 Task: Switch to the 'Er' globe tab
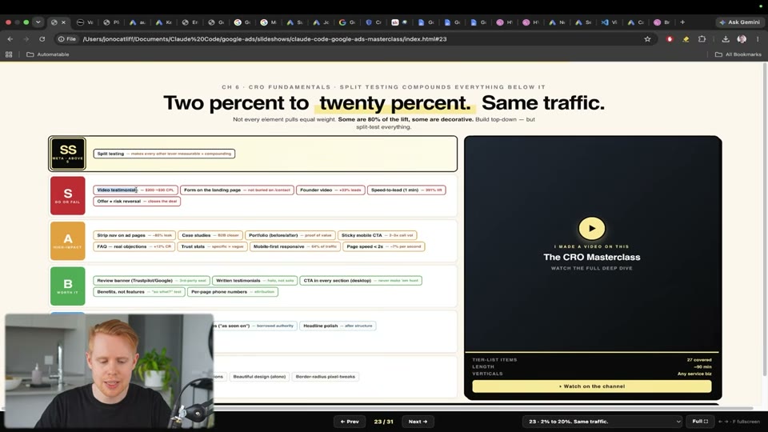pyautogui.click(x=190, y=22)
